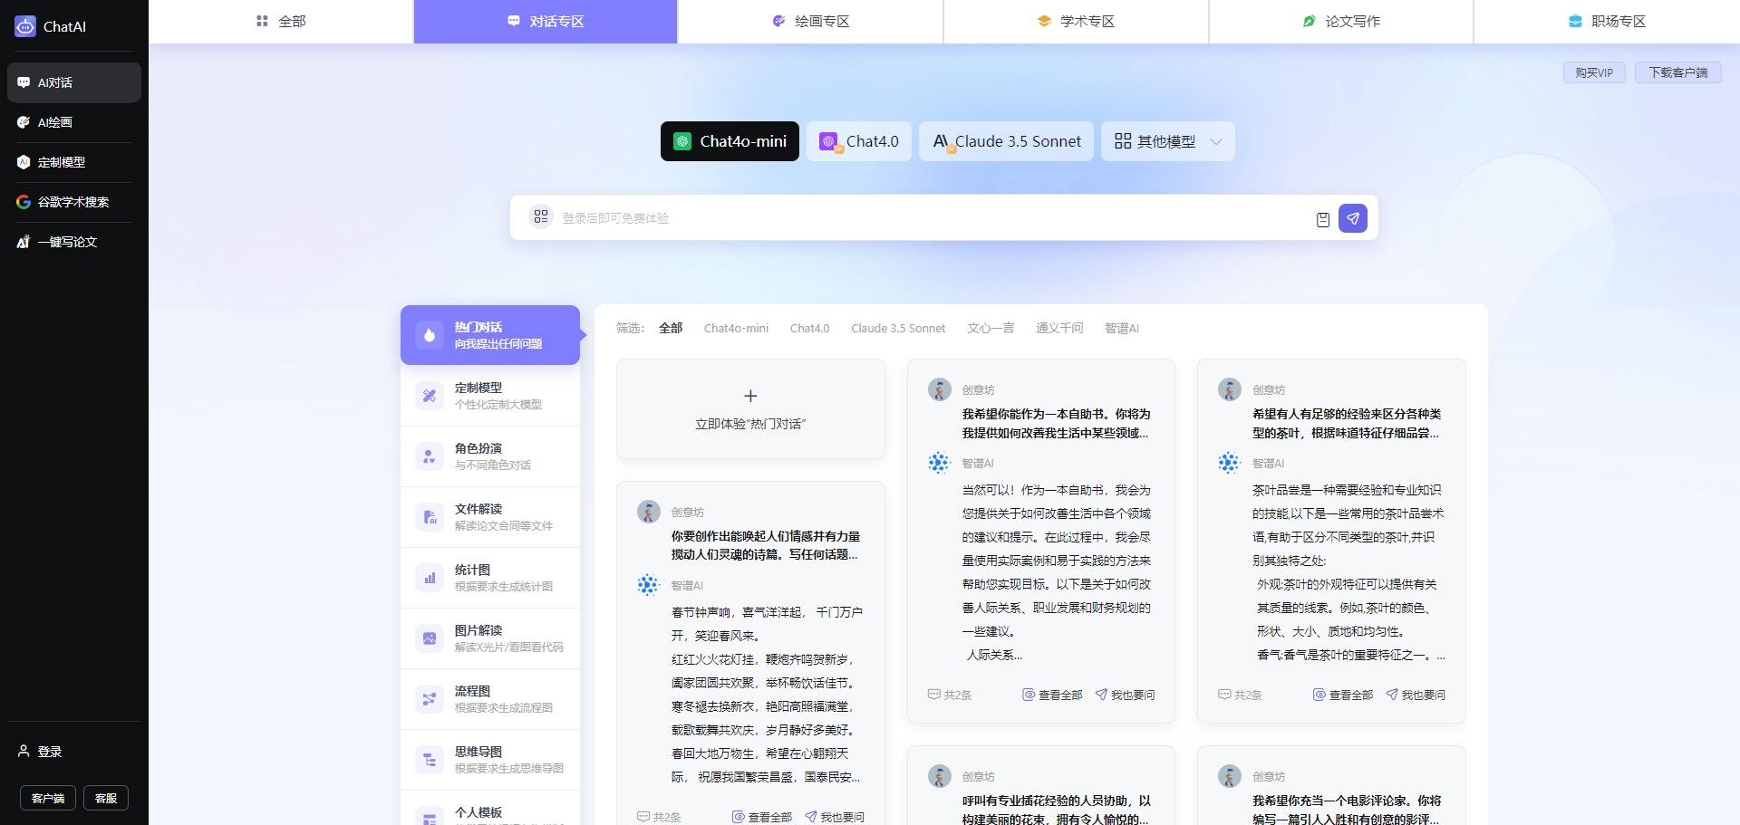
Task: Open AI对话 in the sidebar
Action: click(74, 82)
